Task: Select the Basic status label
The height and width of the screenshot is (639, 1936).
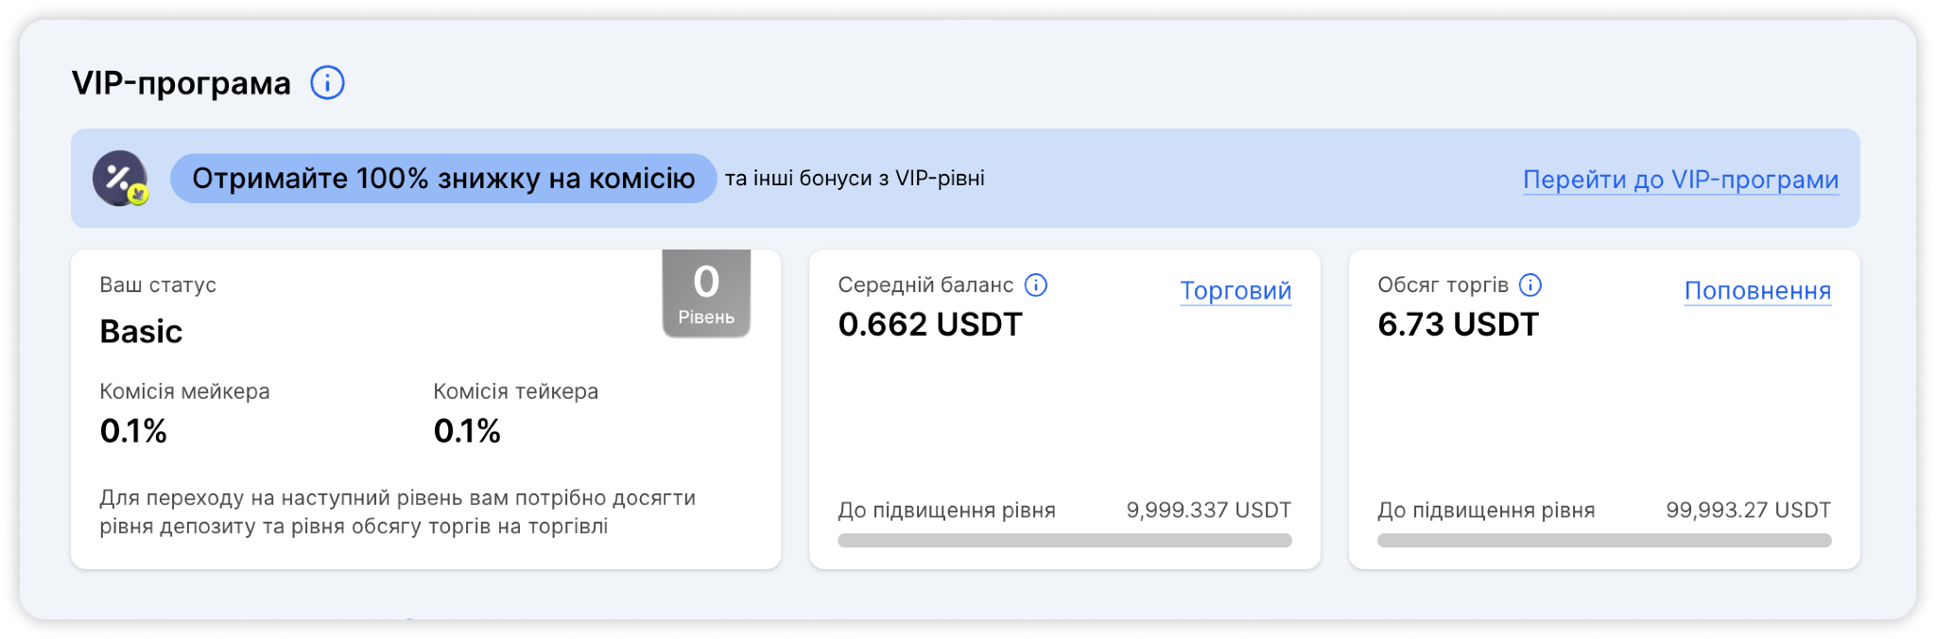Action: click(x=141, y=332)
